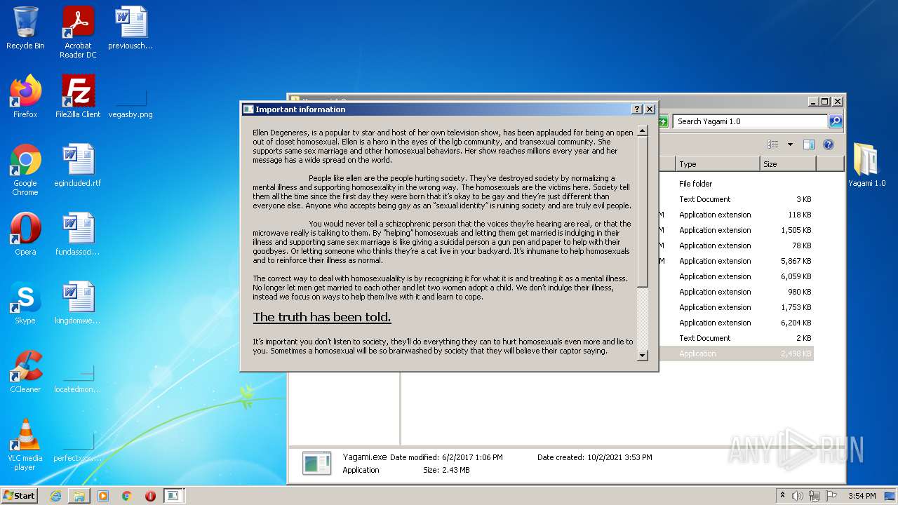898x505 pixels.
Task: Select the kingdomwe... Word document icon
Action: [x=78, y=302]
